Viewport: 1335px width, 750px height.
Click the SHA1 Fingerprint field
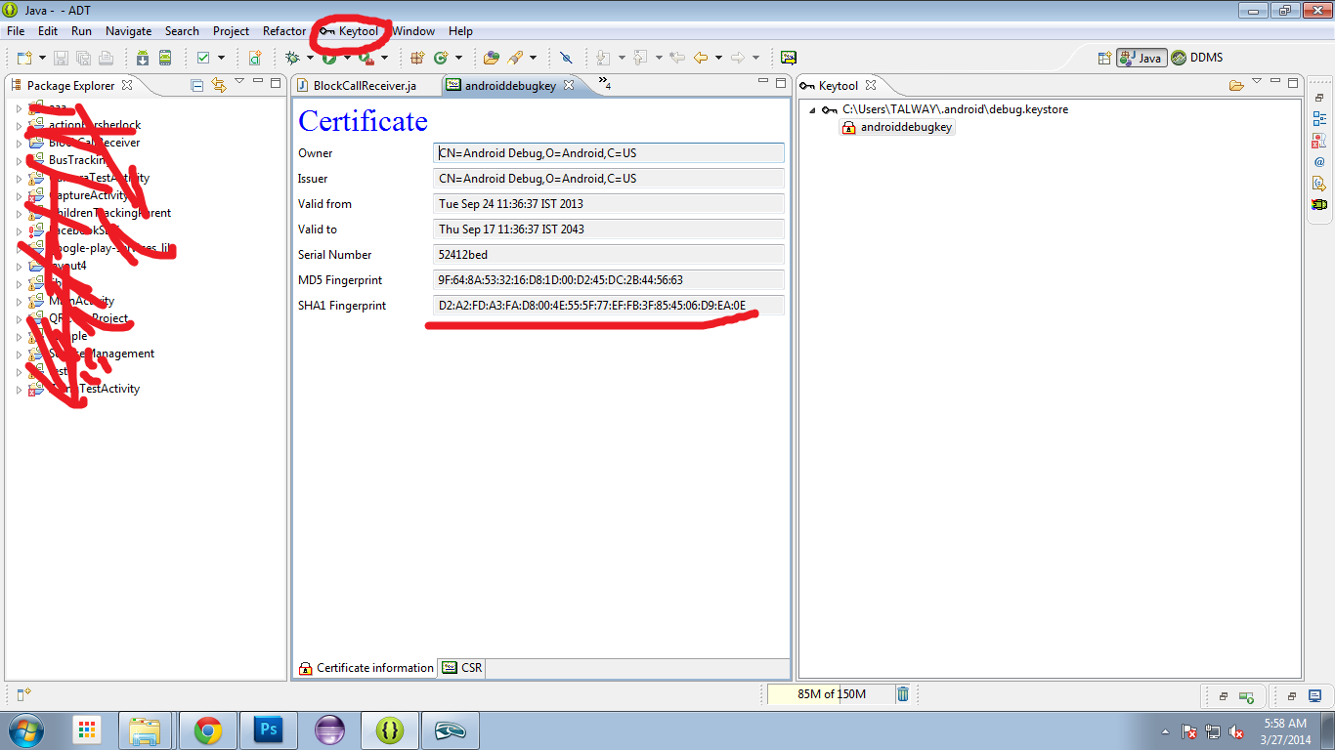(609, 306)
